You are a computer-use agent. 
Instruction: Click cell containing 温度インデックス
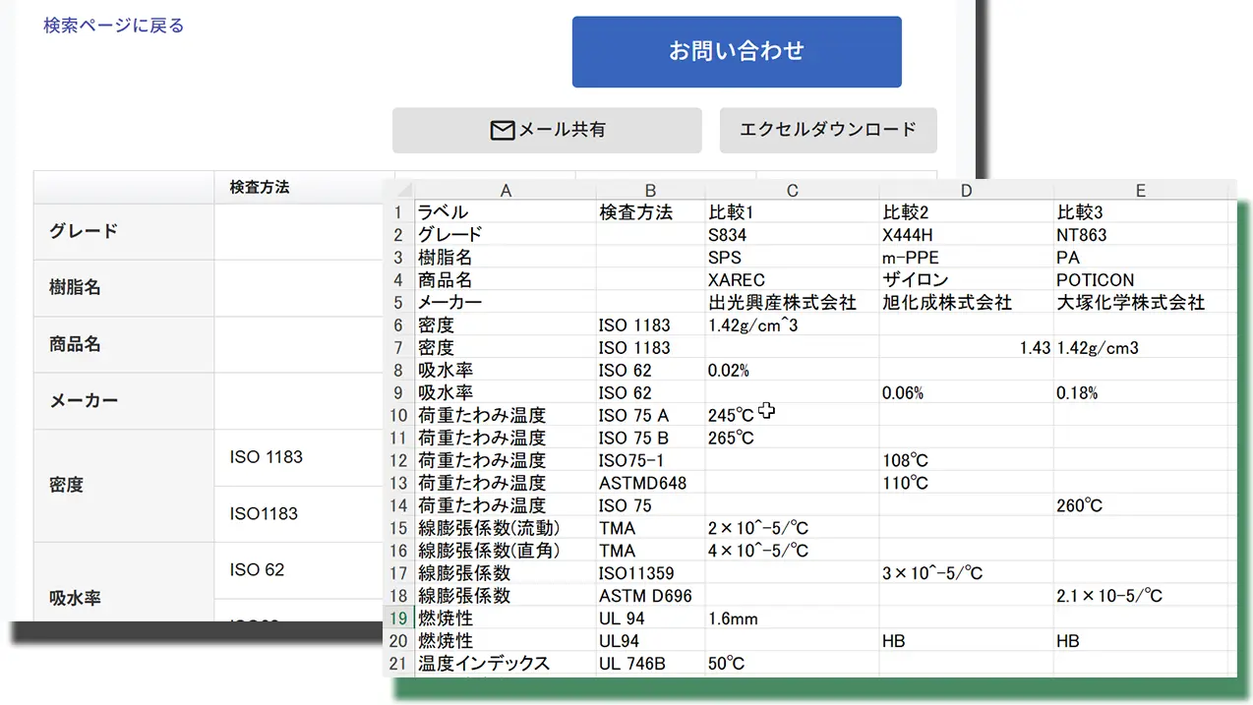click(x=506, y=664)
